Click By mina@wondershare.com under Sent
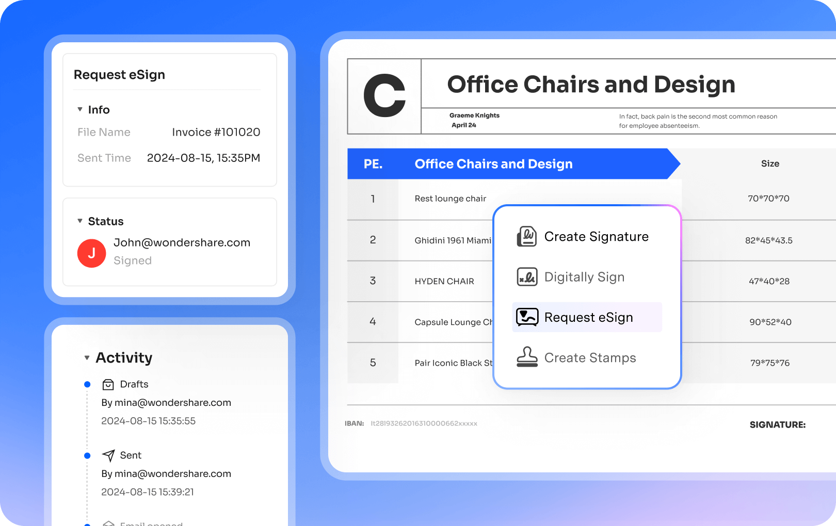This screenshot has height=526, width=836. [166, 474]
